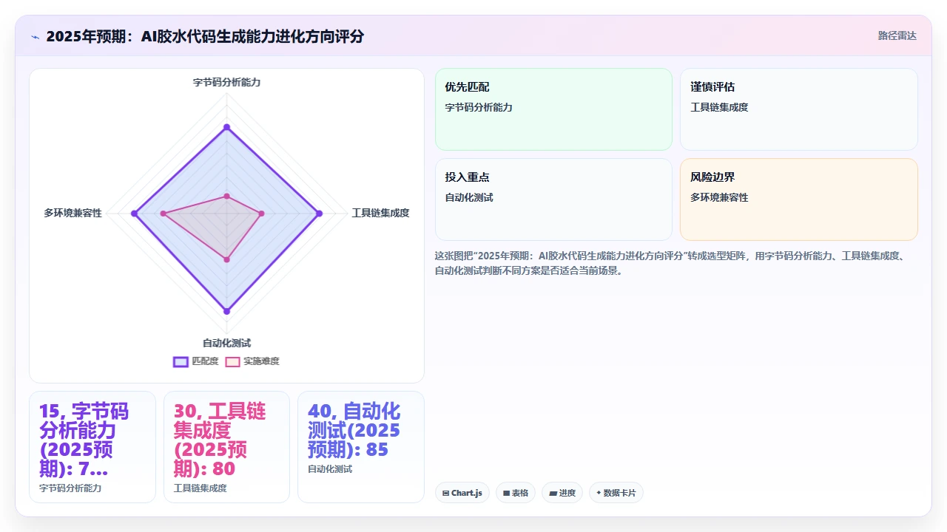Open the 投入重点 card
The width and height of the screenshot is (947, 532).
point(553,199)
